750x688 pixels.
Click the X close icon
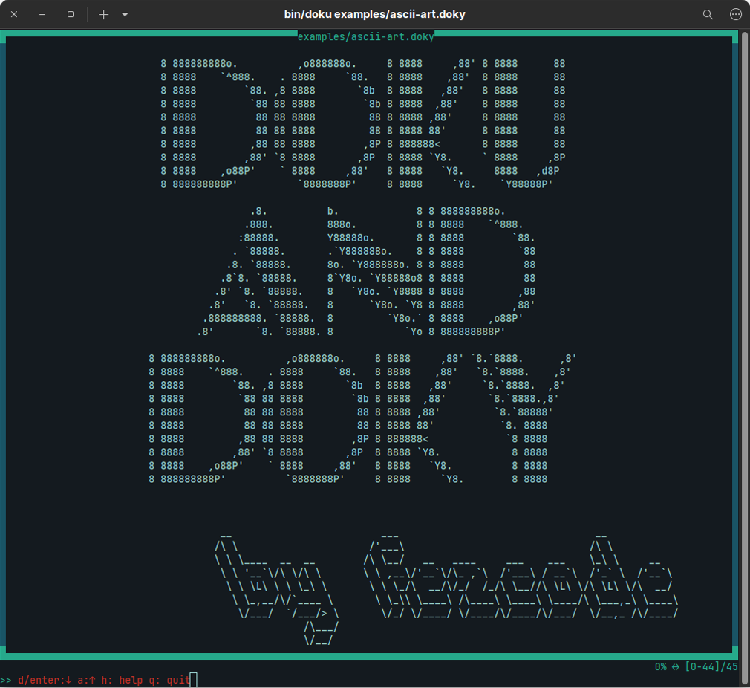[x=13, y=14]
